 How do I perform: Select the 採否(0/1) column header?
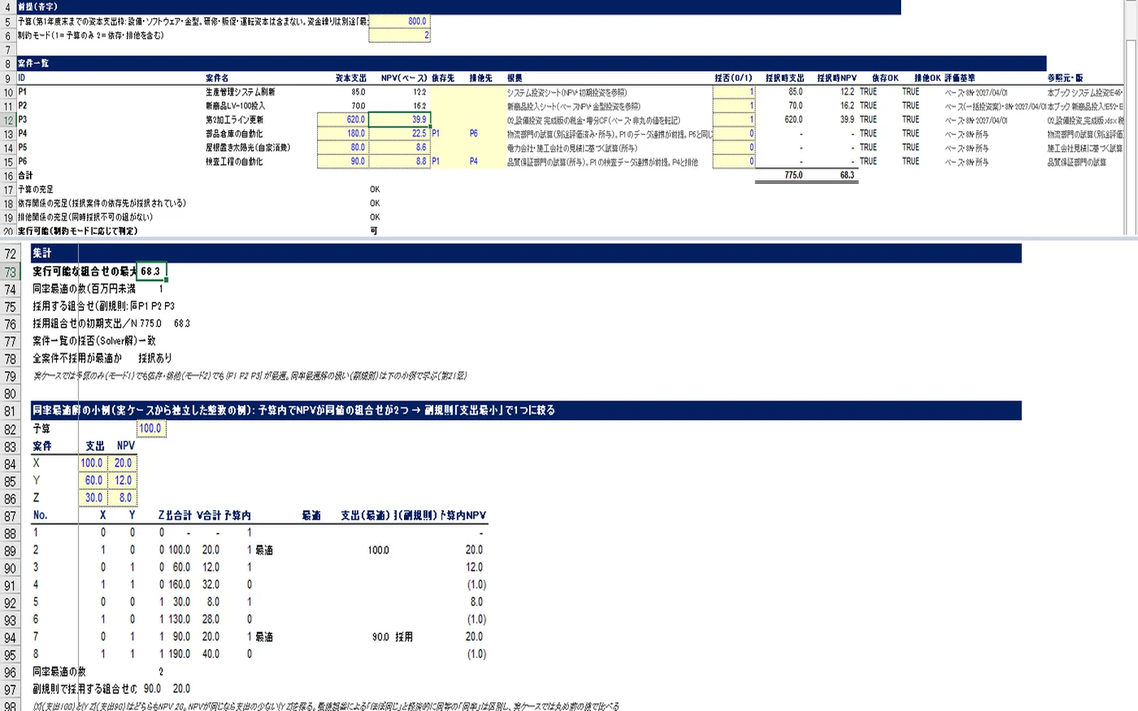coord(733,78)
